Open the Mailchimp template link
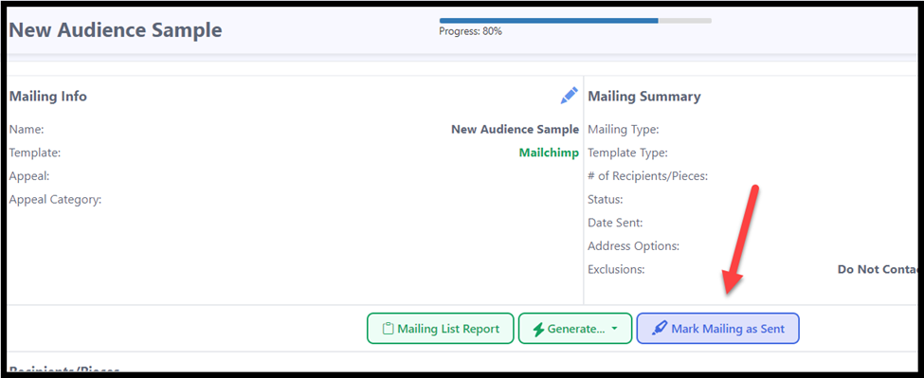This screenshot has height=378, width=924. 549,153
